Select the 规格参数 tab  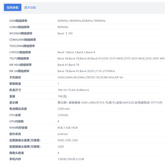[13, 8]
